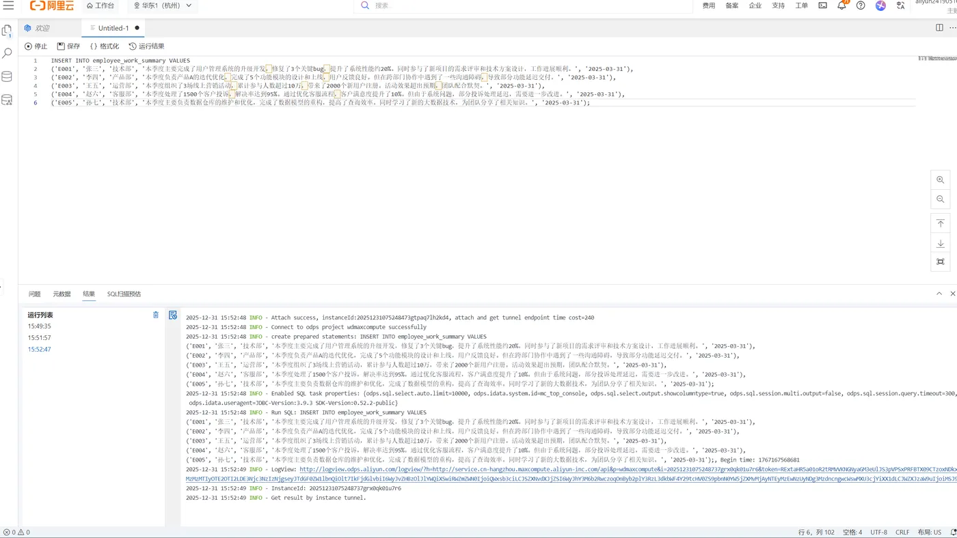The width and height of the screenshot is (957, 538).
Task: Select run entry 15:52:47
Action: click(40, 350)
